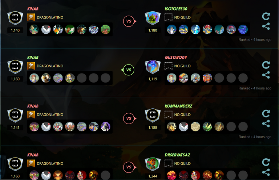The width and height of the screenshot is (279, 180).
Task: Replay the battle against GUSTAVO09
Action: coord(266,65)
